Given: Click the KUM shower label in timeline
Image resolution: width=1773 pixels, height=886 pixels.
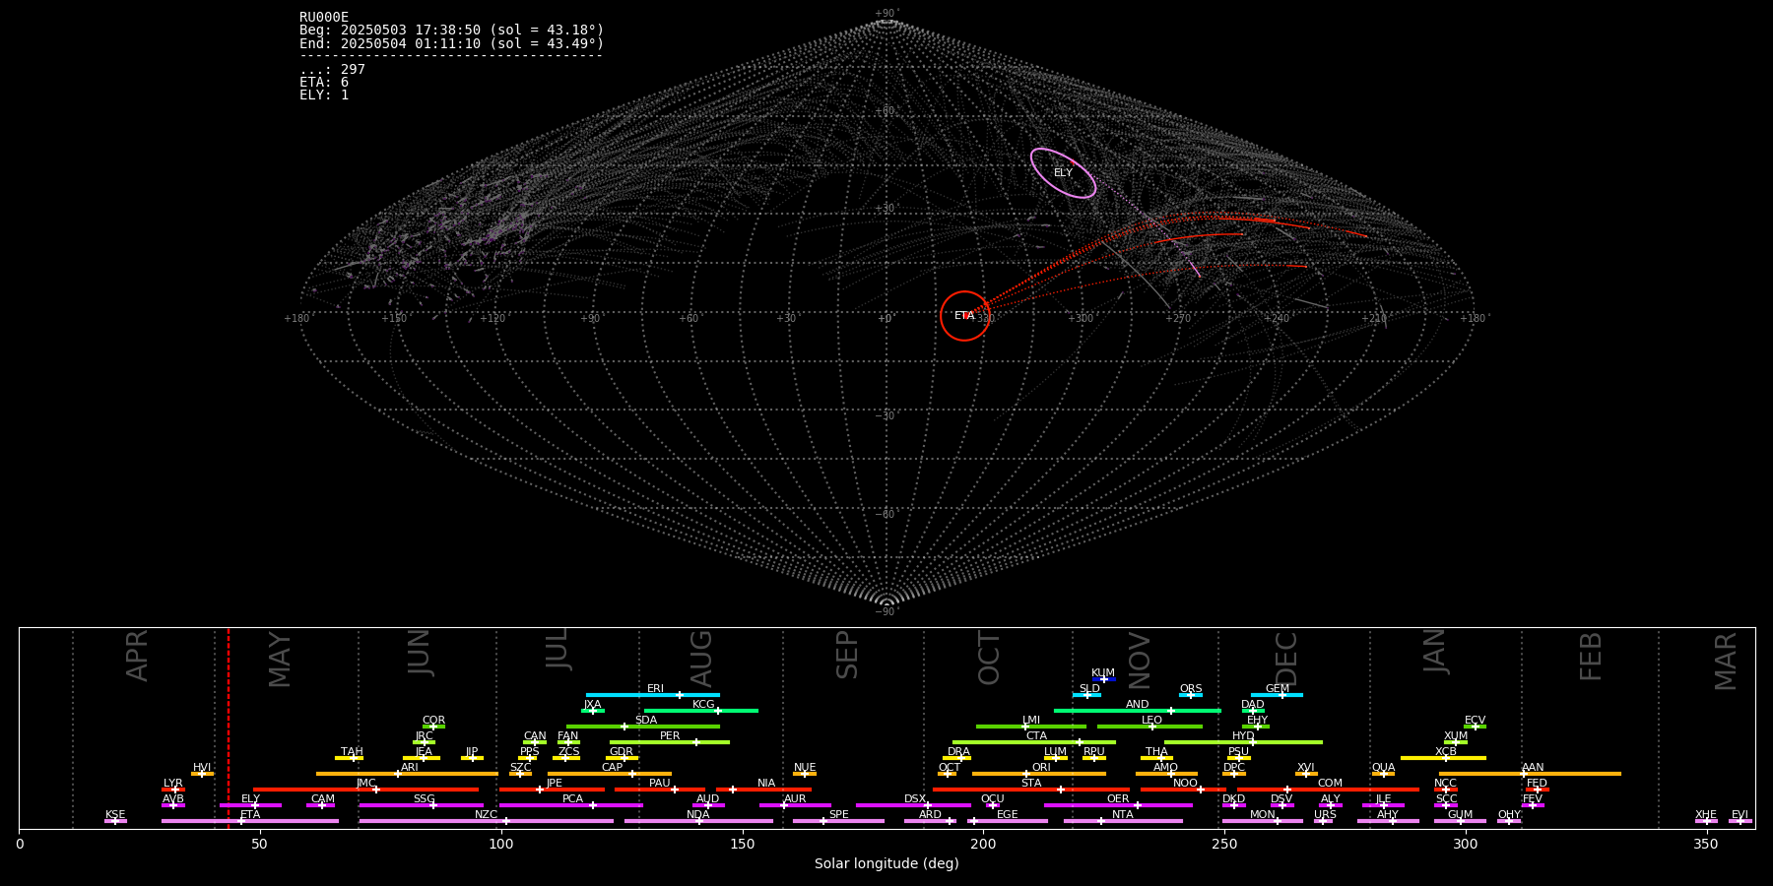Looking at the screenshot, I should (x=1103, y=672).
